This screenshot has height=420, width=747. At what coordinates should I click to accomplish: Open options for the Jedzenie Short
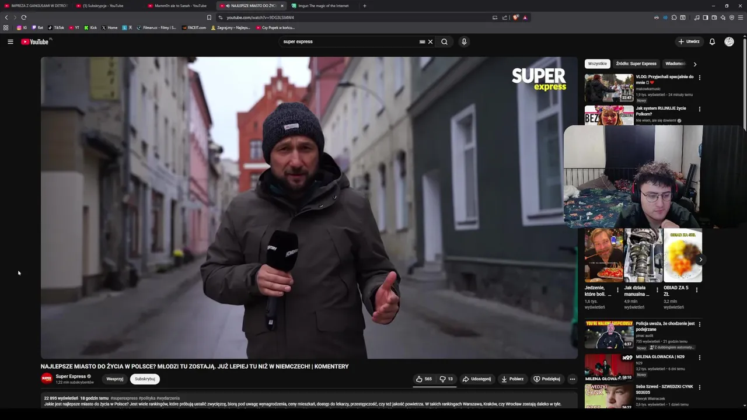(x=617, y=290)
